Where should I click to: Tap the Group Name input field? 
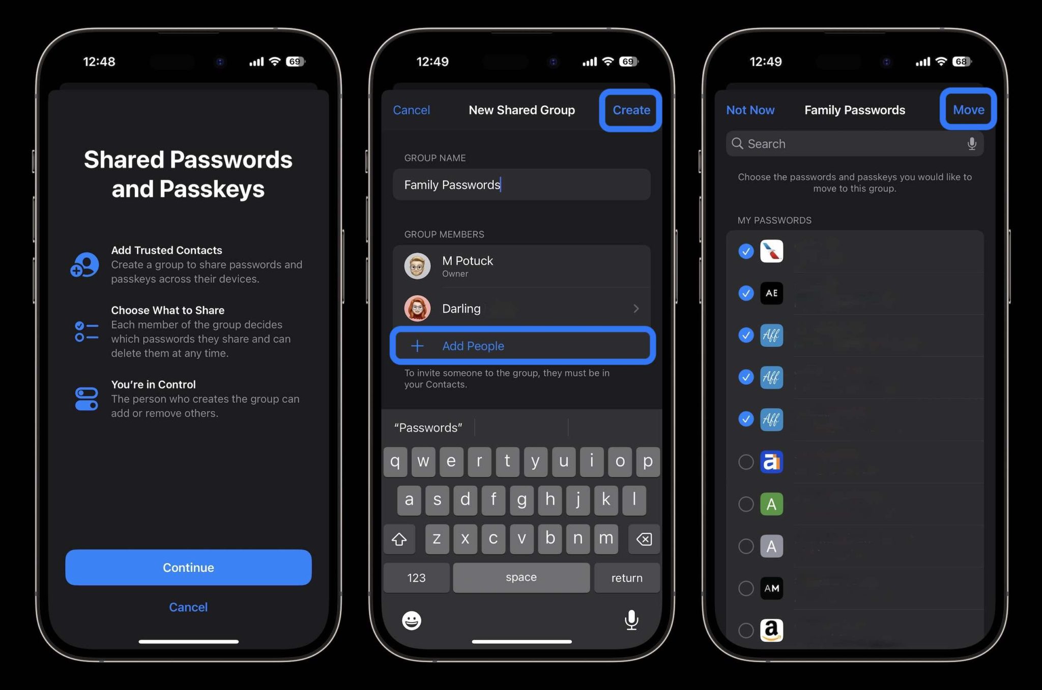[x=522, y=184]
